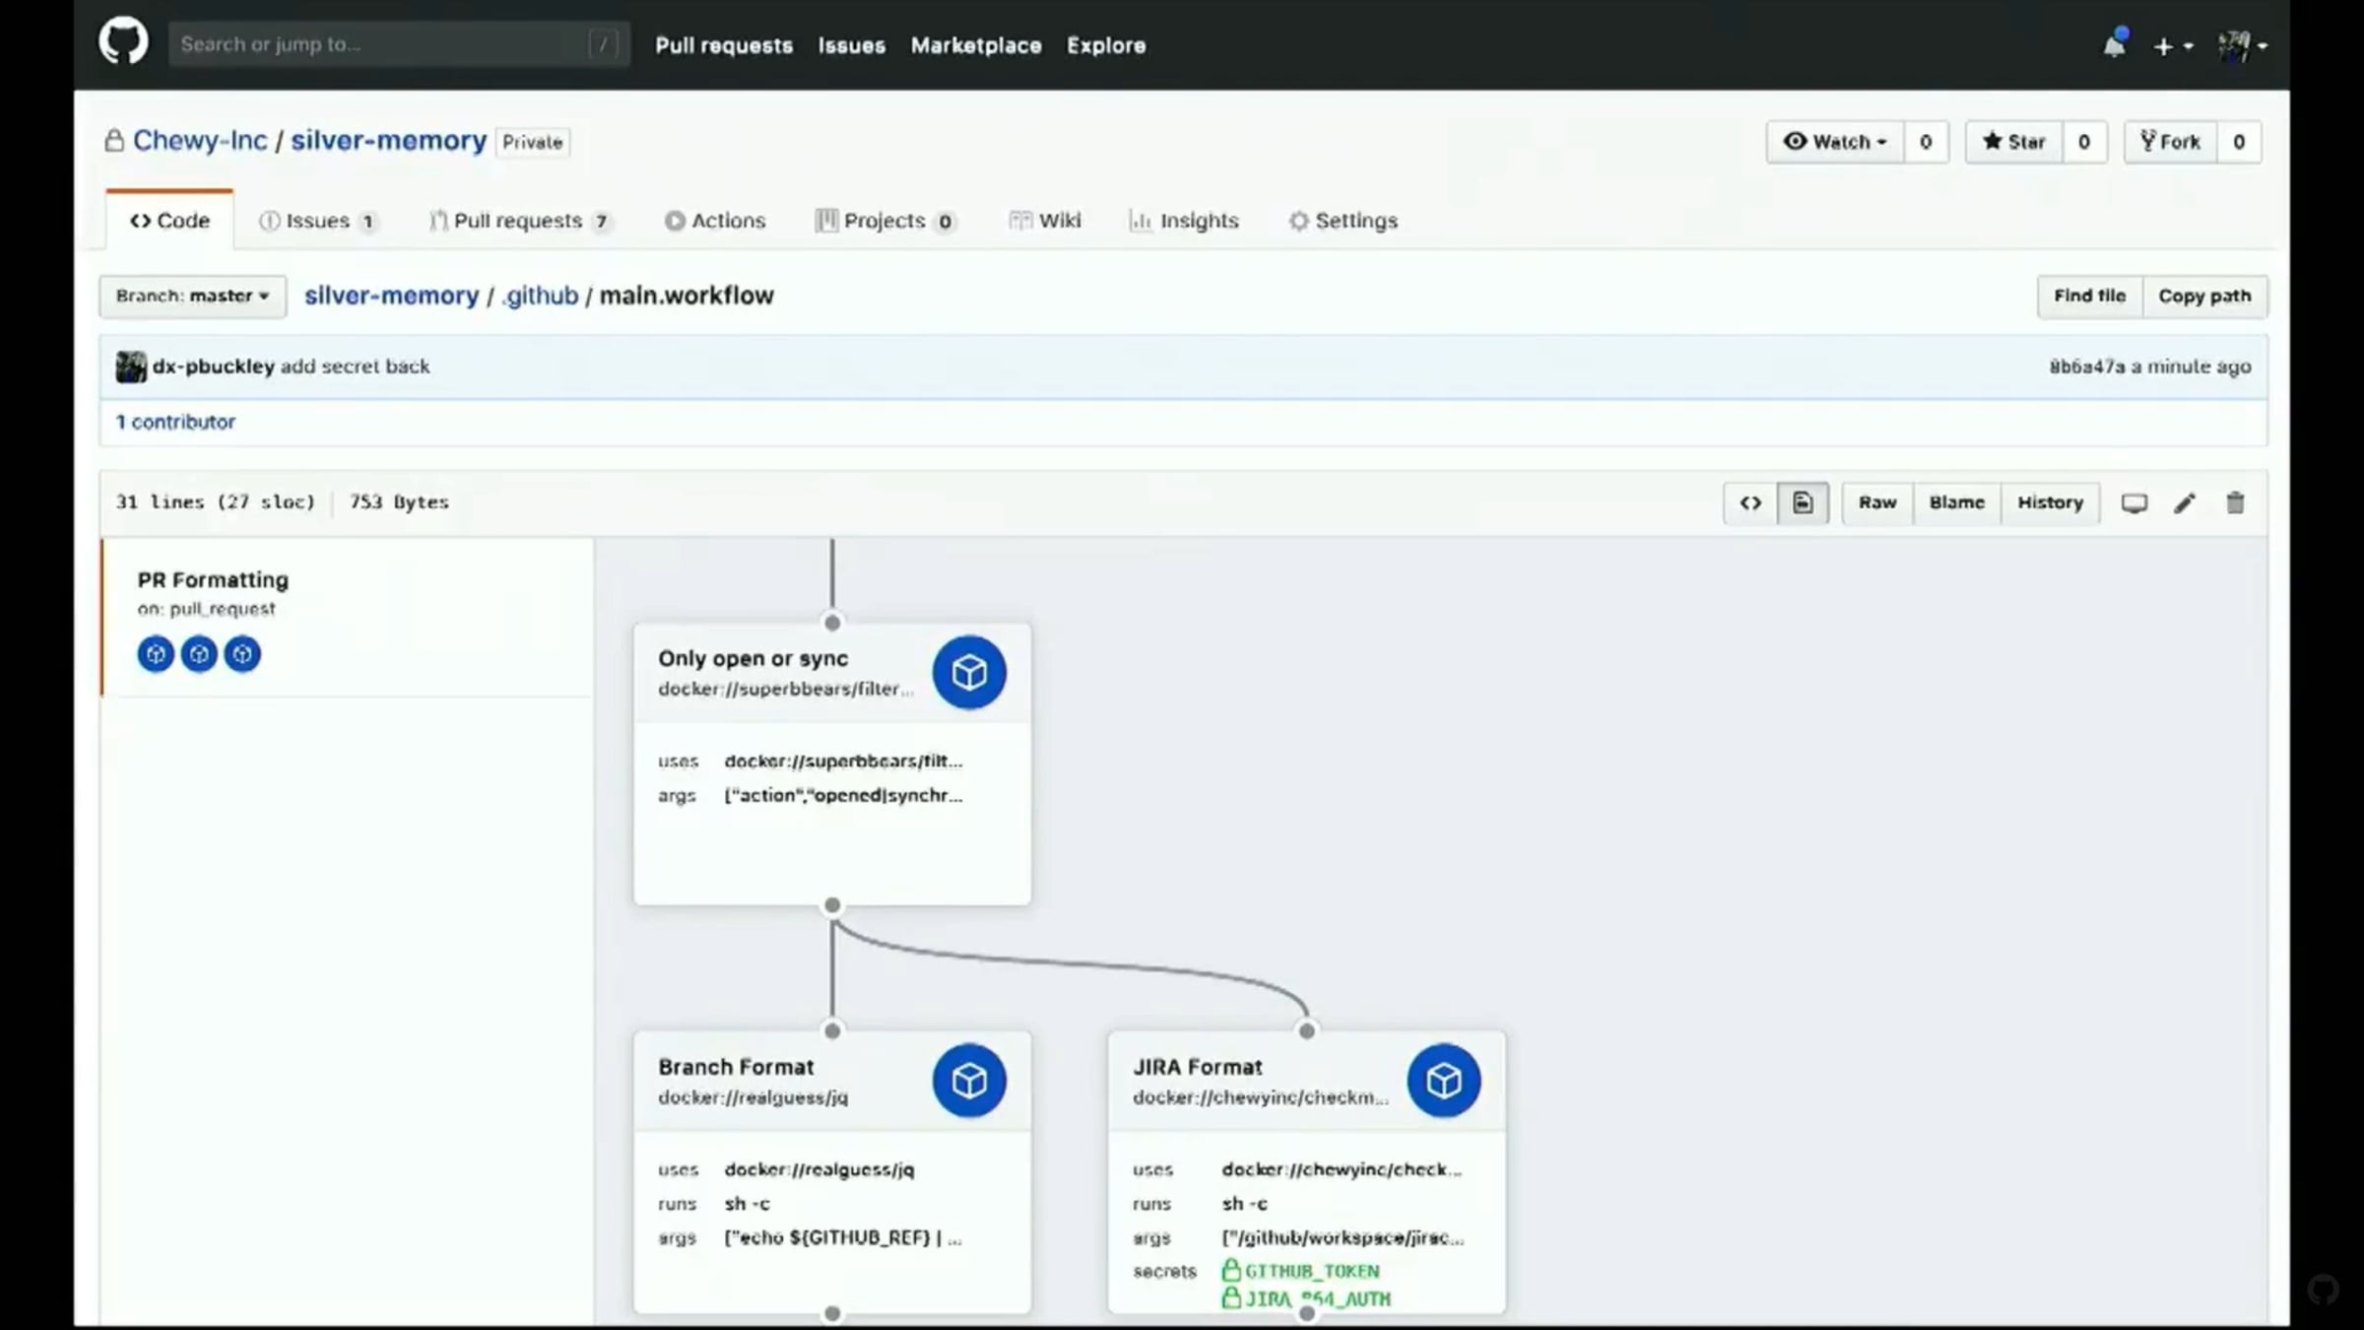Screen dimensions: 2364x1330
Task: View the stargazers count
Action: pyautogui.click(x=2084, y=142)
